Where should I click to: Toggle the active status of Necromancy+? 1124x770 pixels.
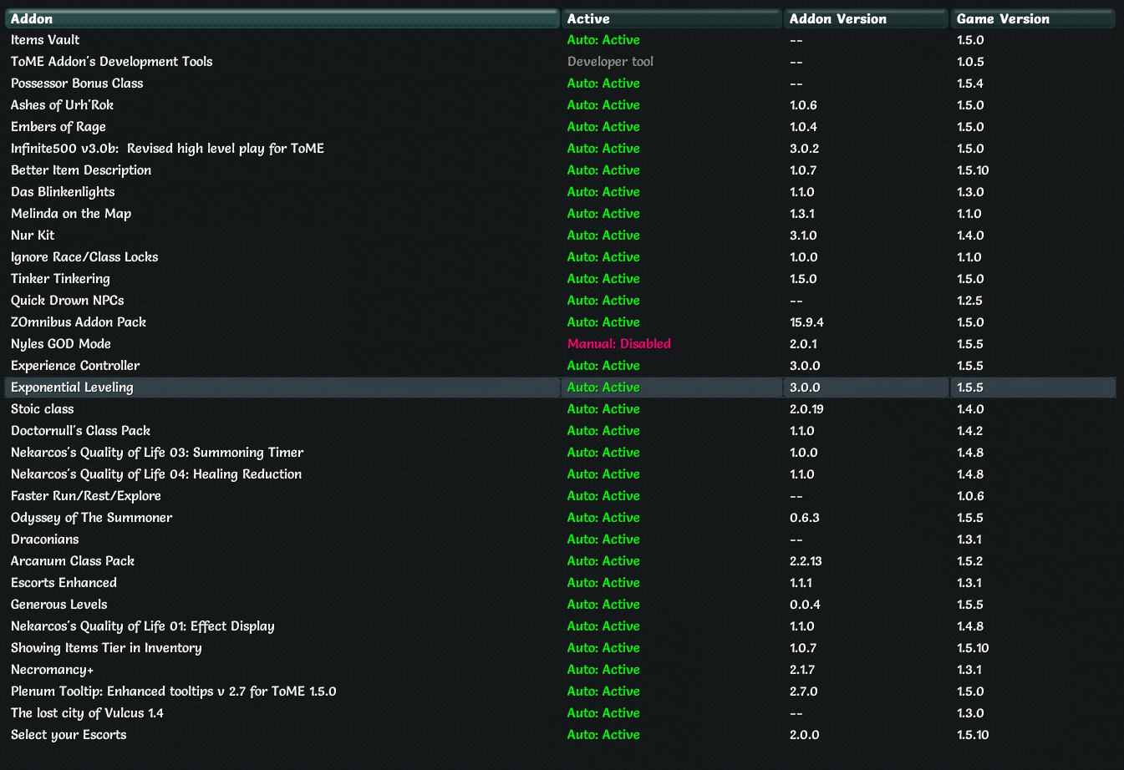603,670
